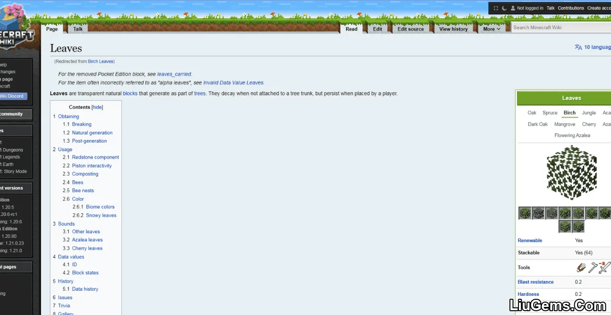Viewport: 611px width, 315px height.
Task: Jump to Issues in Contents
Action: [65, 298]
